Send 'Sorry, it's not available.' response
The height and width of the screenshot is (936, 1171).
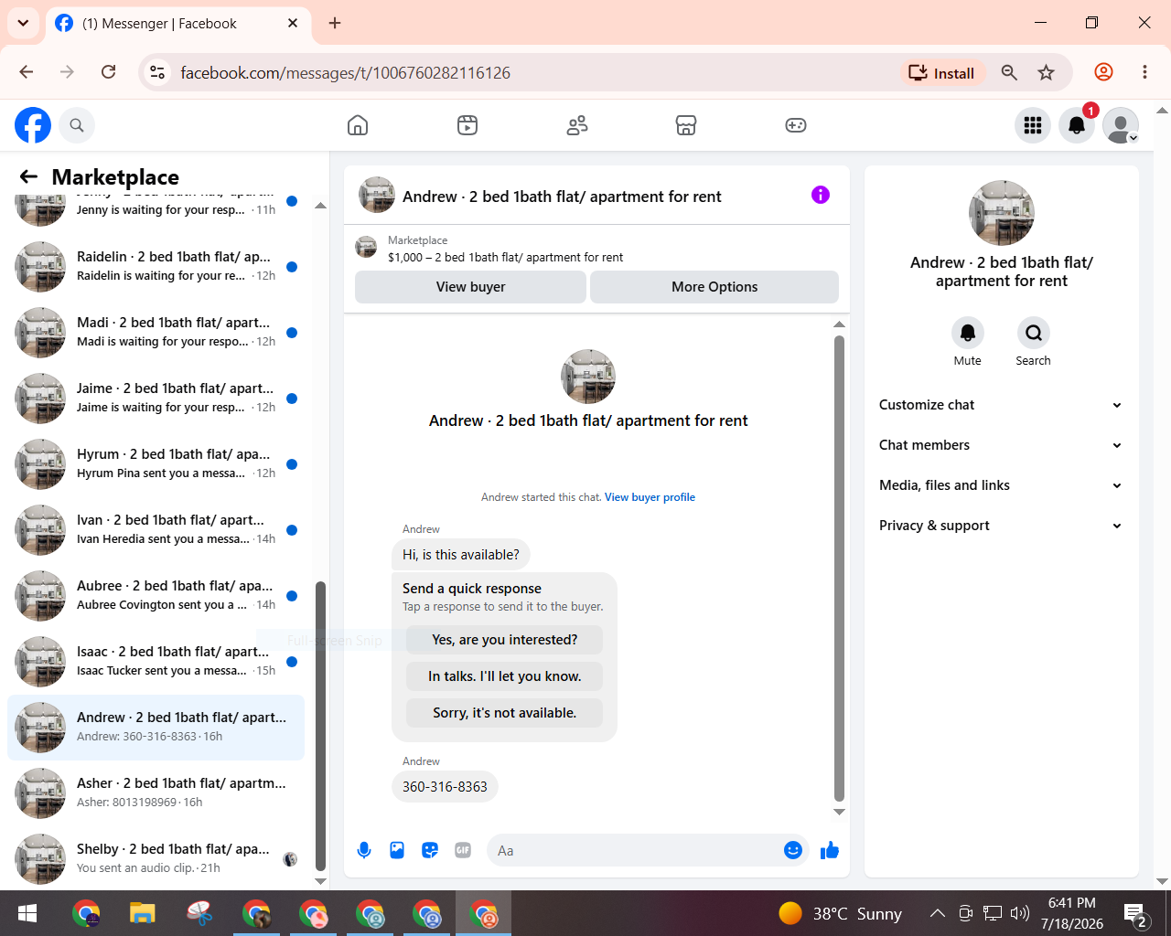[x=505, y=713]
